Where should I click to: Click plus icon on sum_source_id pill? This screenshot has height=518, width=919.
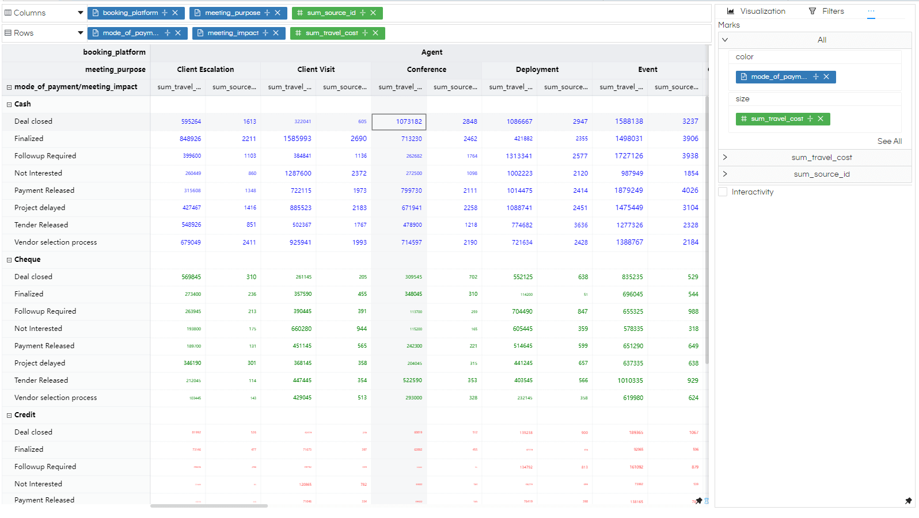point(363,13)
